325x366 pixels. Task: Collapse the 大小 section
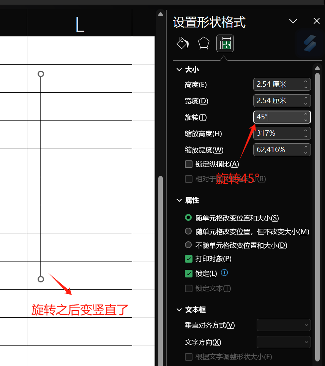179,70
